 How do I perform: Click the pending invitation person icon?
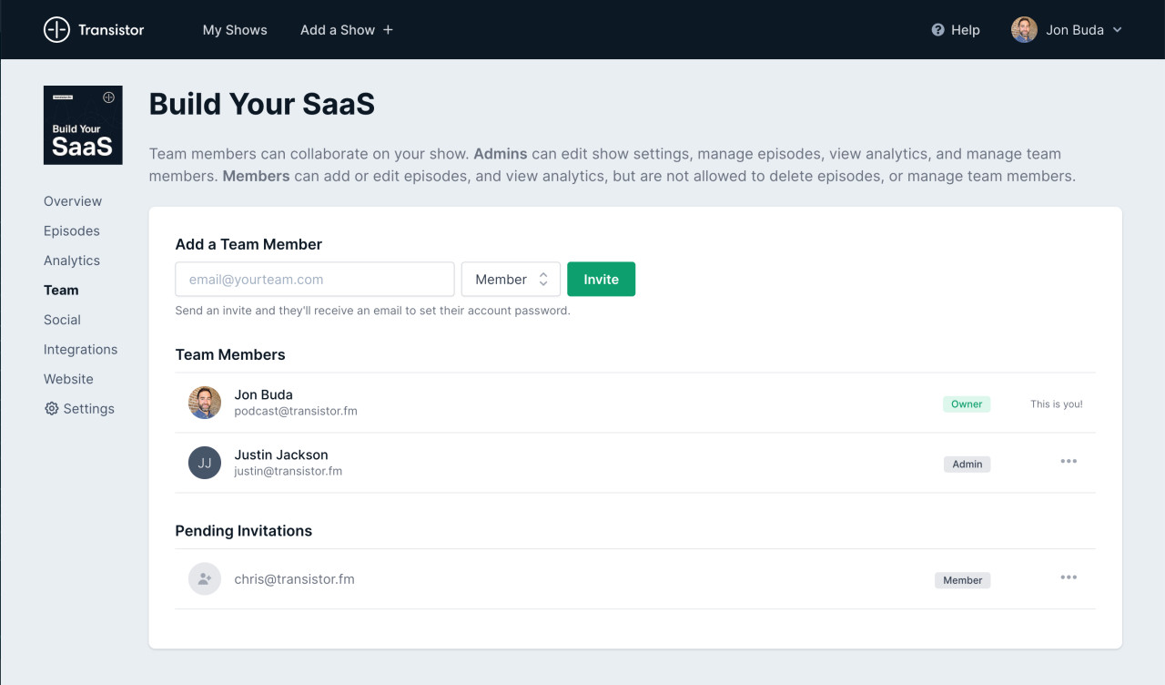(x=204, y=578)
